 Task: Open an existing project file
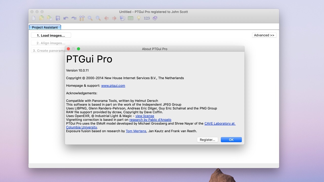(42, 18)
